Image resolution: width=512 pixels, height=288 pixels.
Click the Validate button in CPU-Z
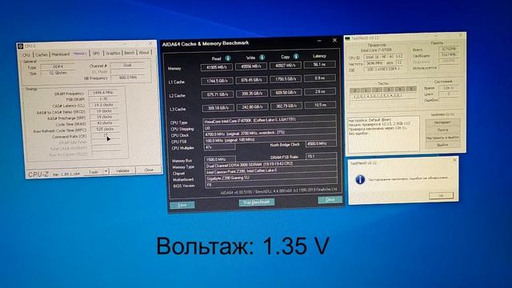(122, 170)
